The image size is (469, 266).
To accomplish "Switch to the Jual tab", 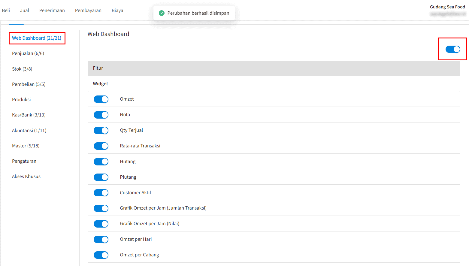I will point(24,11).
